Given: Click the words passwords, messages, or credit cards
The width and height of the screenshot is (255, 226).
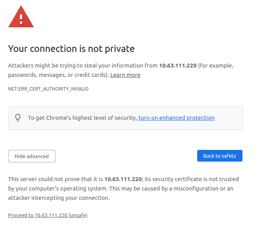Looking at the screenshot, I should point(58,75).
